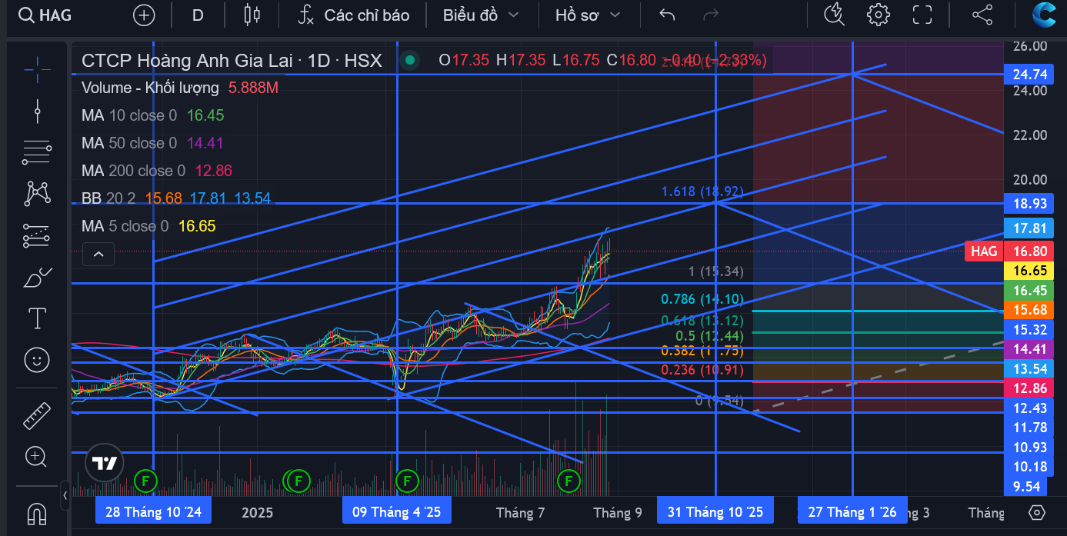Click the 24.74 horizontal line price label
Viewport: 1067px width, 536px height.
tap(1029, 75)
